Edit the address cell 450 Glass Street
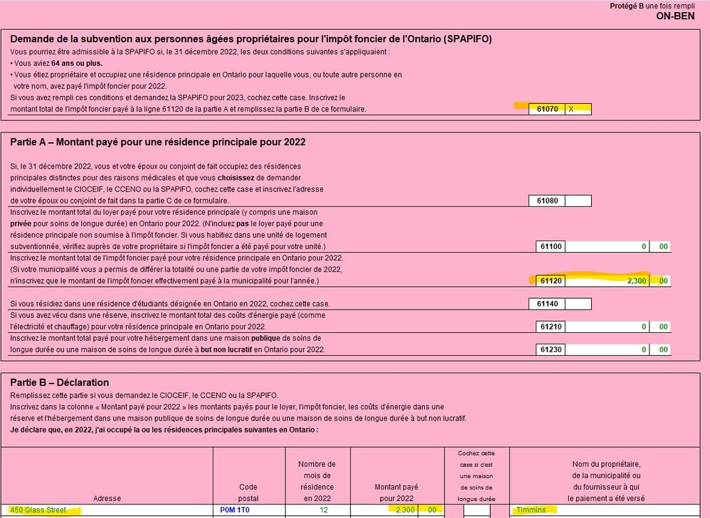The height and width of the screenshot is (518, 710). 107,510
